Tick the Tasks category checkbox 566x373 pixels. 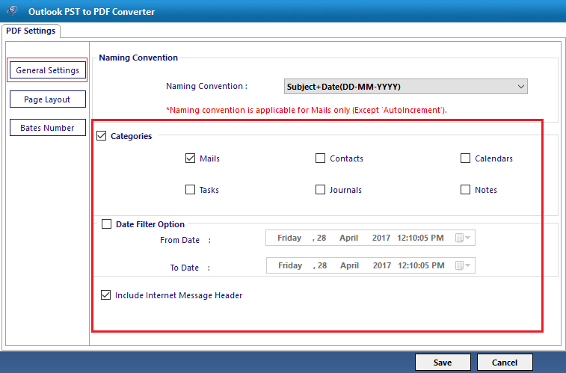click(190, 189)
